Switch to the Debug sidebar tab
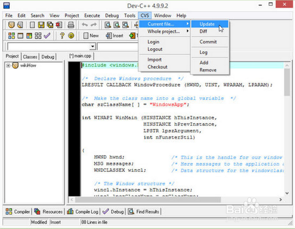This screenshot has width=295, height=229. pos(48,57)
